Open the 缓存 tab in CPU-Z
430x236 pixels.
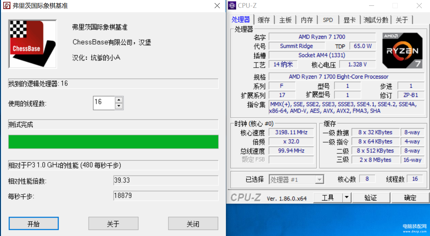coord(264,20)
